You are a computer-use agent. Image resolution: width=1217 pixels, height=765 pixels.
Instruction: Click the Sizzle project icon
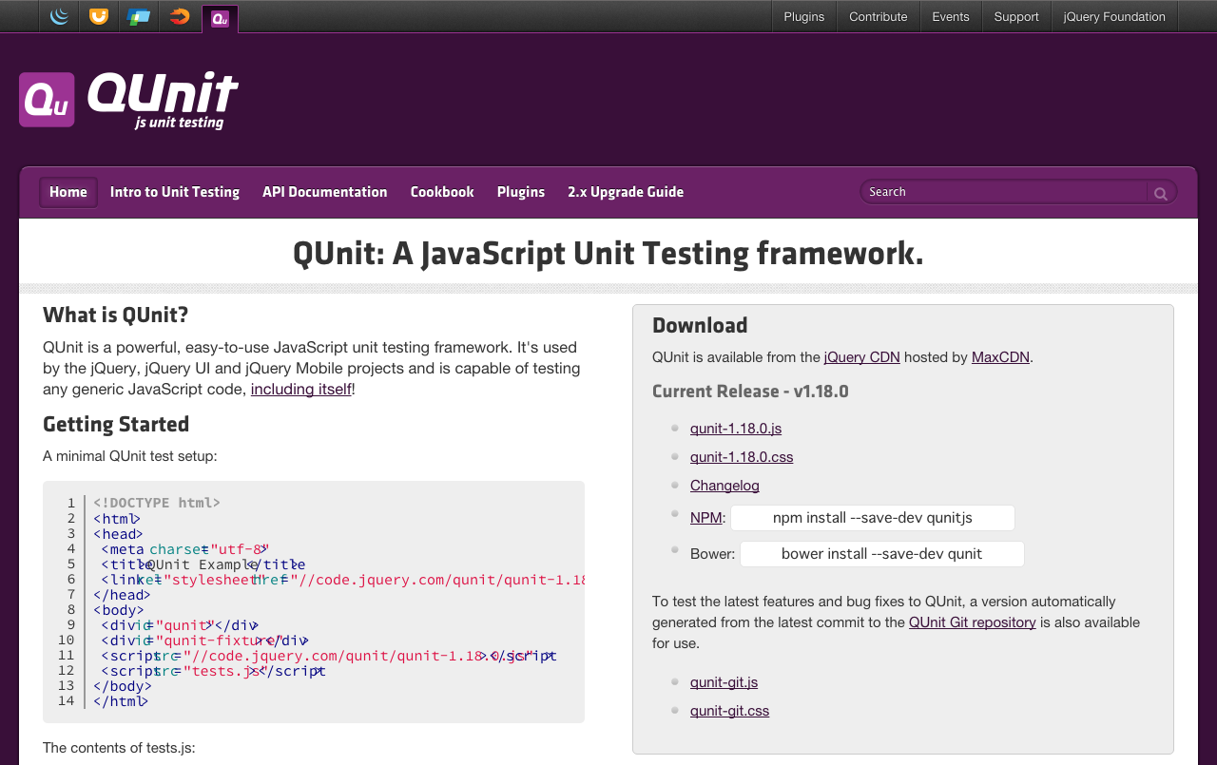click(x=179, y=16)
